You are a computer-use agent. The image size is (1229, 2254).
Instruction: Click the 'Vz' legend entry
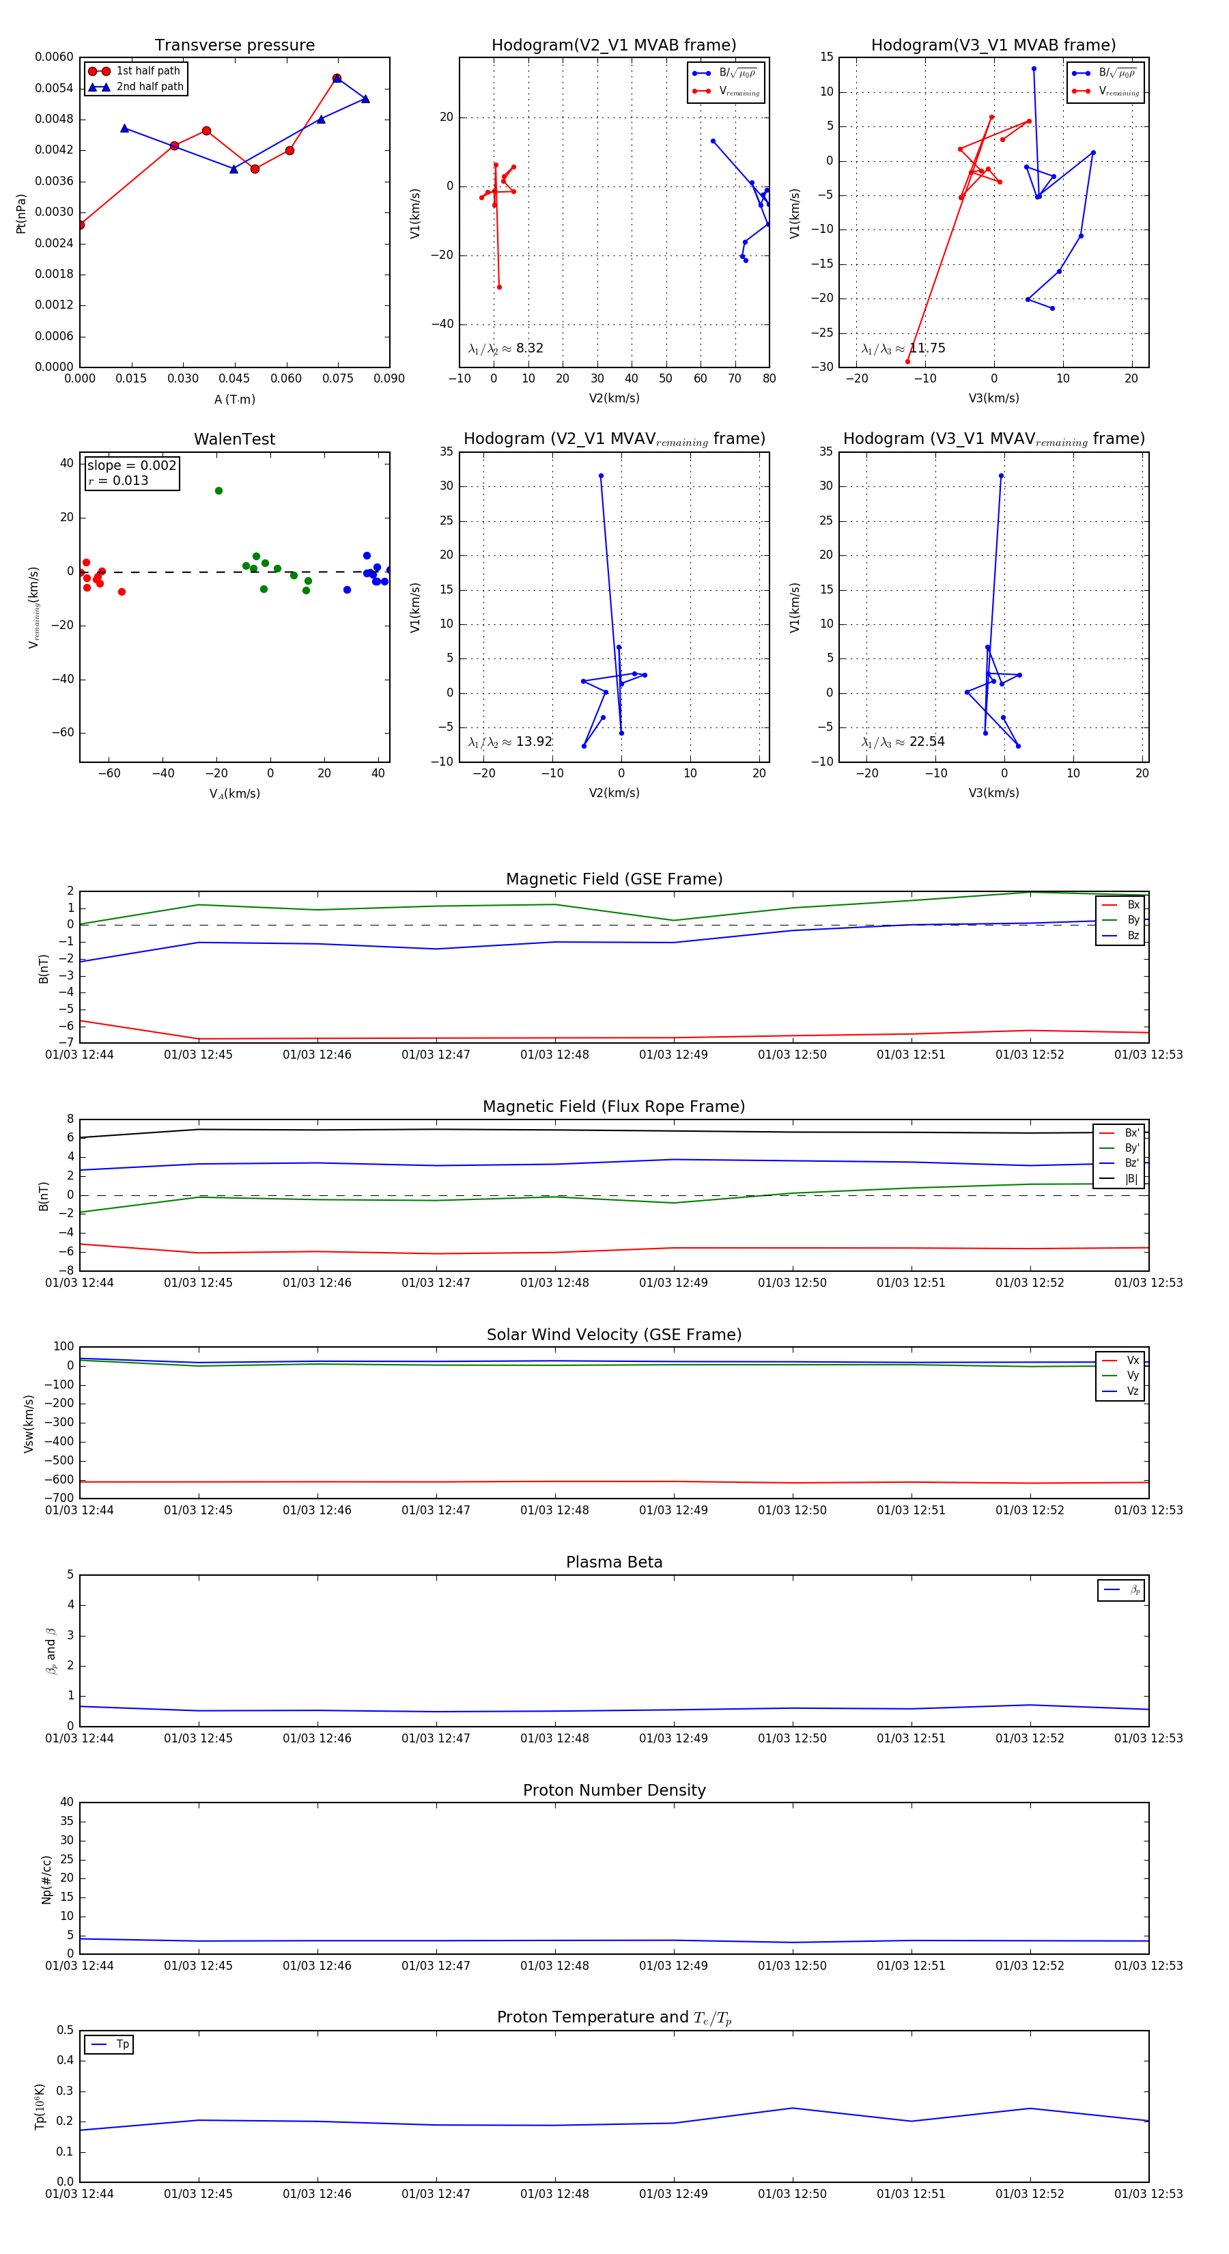[x=1120, y=1391]
